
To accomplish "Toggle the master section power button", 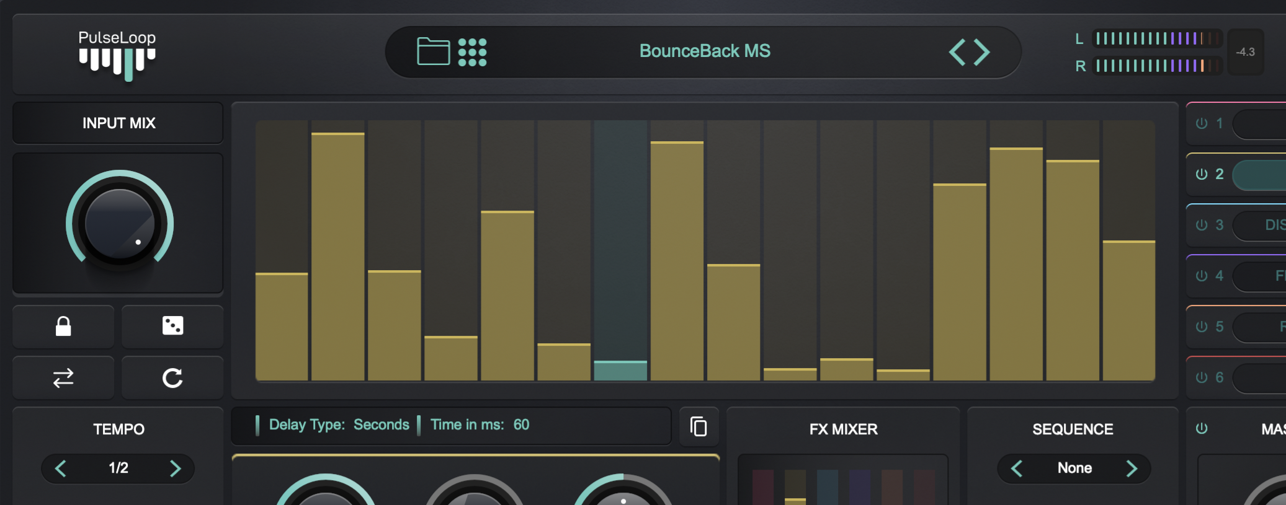I will click(1202, 429).
